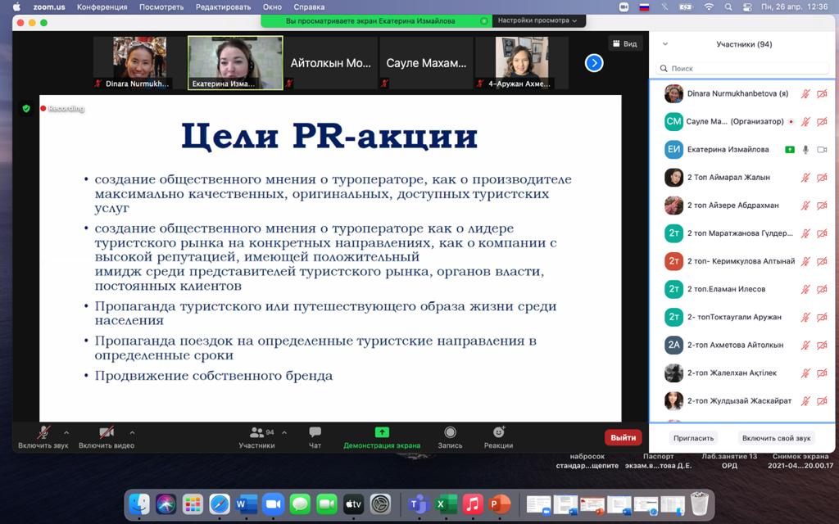The image size is (839, 524).
Task: Click the Пригласить button
Action: point(694,438)
